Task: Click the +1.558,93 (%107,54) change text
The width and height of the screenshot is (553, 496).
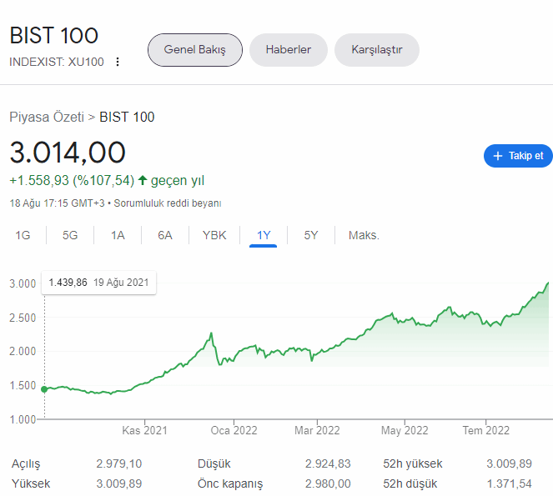Action: tap(72, 181)
